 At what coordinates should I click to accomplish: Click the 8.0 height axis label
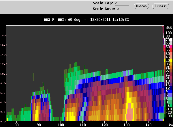click(3, 83)
